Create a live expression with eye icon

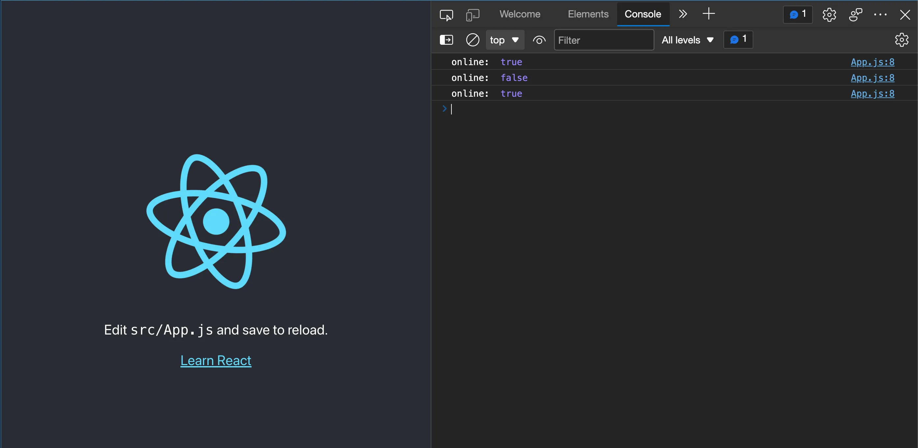pyautogui.click(x=539, y=40)
